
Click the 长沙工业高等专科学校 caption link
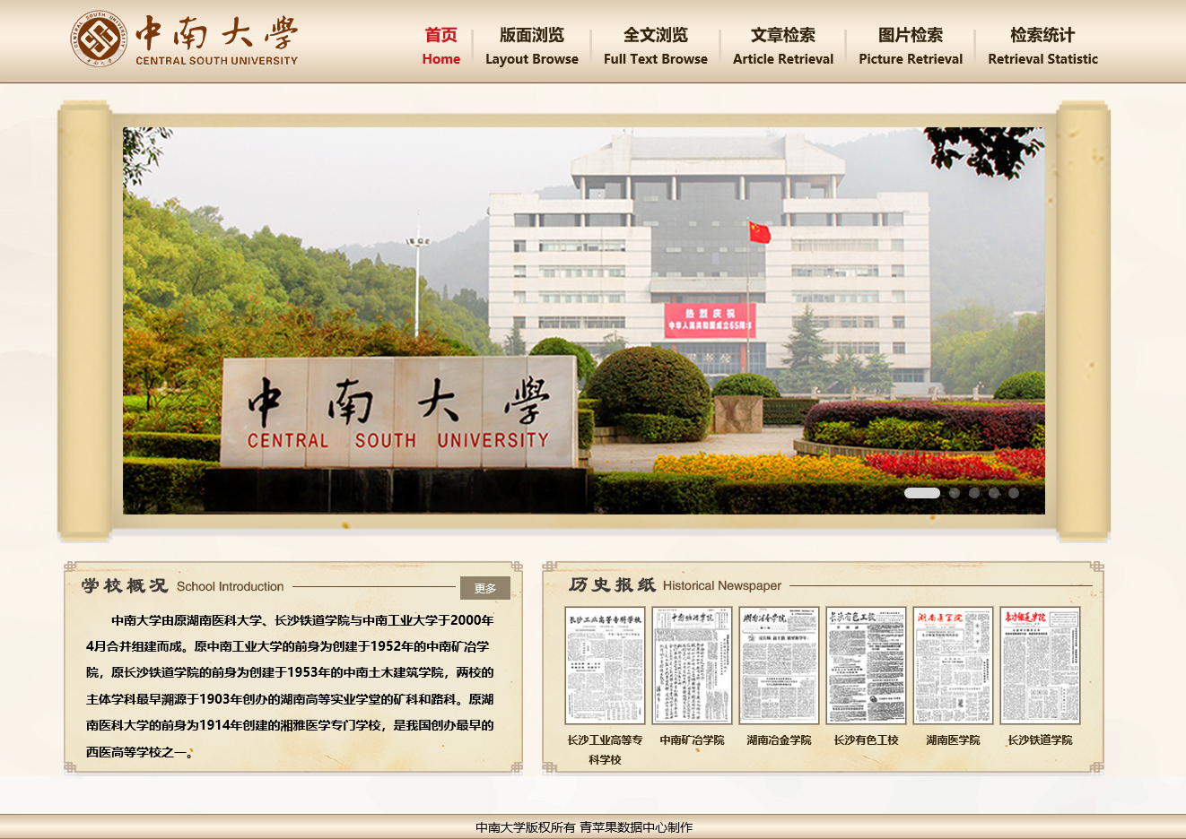click(x=605, y=749)
